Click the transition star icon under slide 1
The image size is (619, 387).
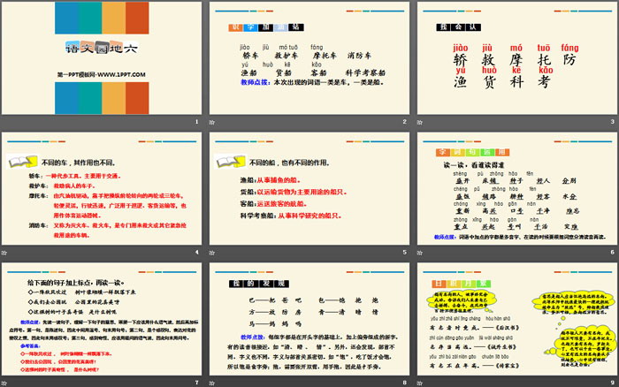pyautogui.click(x=4, y=121)
